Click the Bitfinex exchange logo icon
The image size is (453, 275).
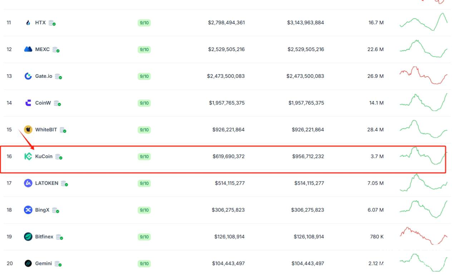click(x=28, y=237)
